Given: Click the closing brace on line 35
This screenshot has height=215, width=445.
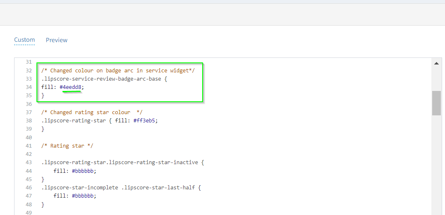Looking at the screenshot, I should click(43, 96).
